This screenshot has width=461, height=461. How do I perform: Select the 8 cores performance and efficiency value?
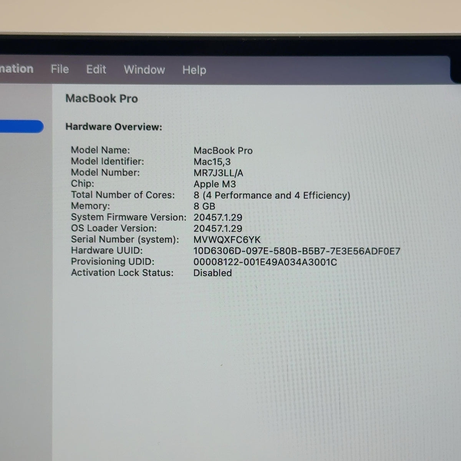tap(272, 195)
